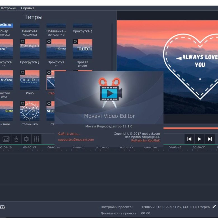Viewport: 218px width, 218px height.
Task: Click the Movavi scissors logo in About dialog
Action: [x=110, y=93]
